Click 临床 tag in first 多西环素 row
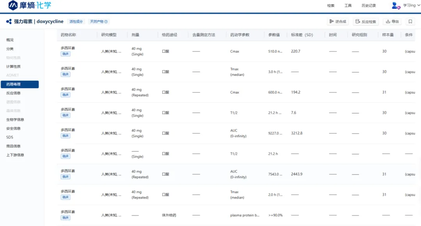Image resolution: width=421 pixels, height=226 pixels. click(x=65, y=54)
